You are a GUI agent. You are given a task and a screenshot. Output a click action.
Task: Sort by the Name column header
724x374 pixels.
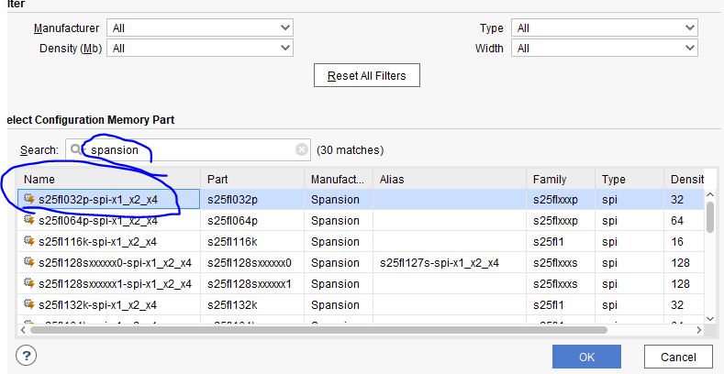point(108,179)
